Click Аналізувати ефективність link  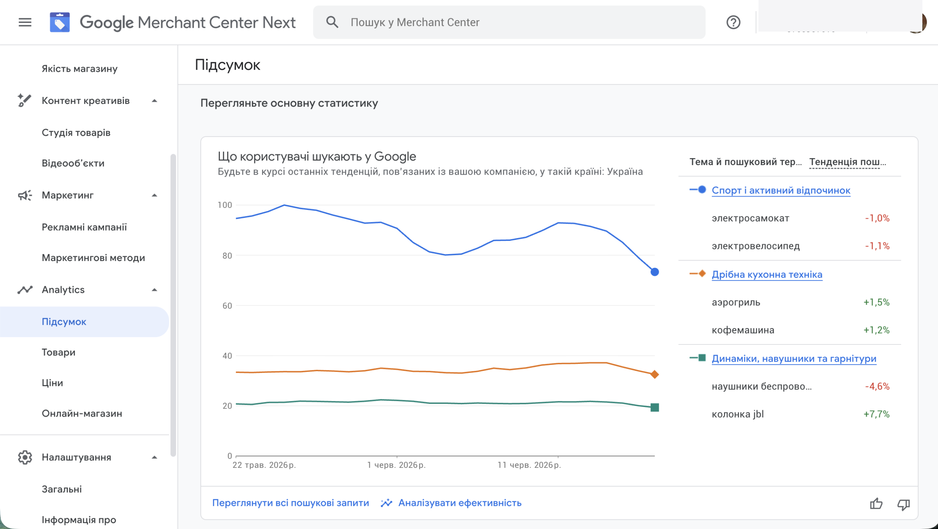click(460, 503)
